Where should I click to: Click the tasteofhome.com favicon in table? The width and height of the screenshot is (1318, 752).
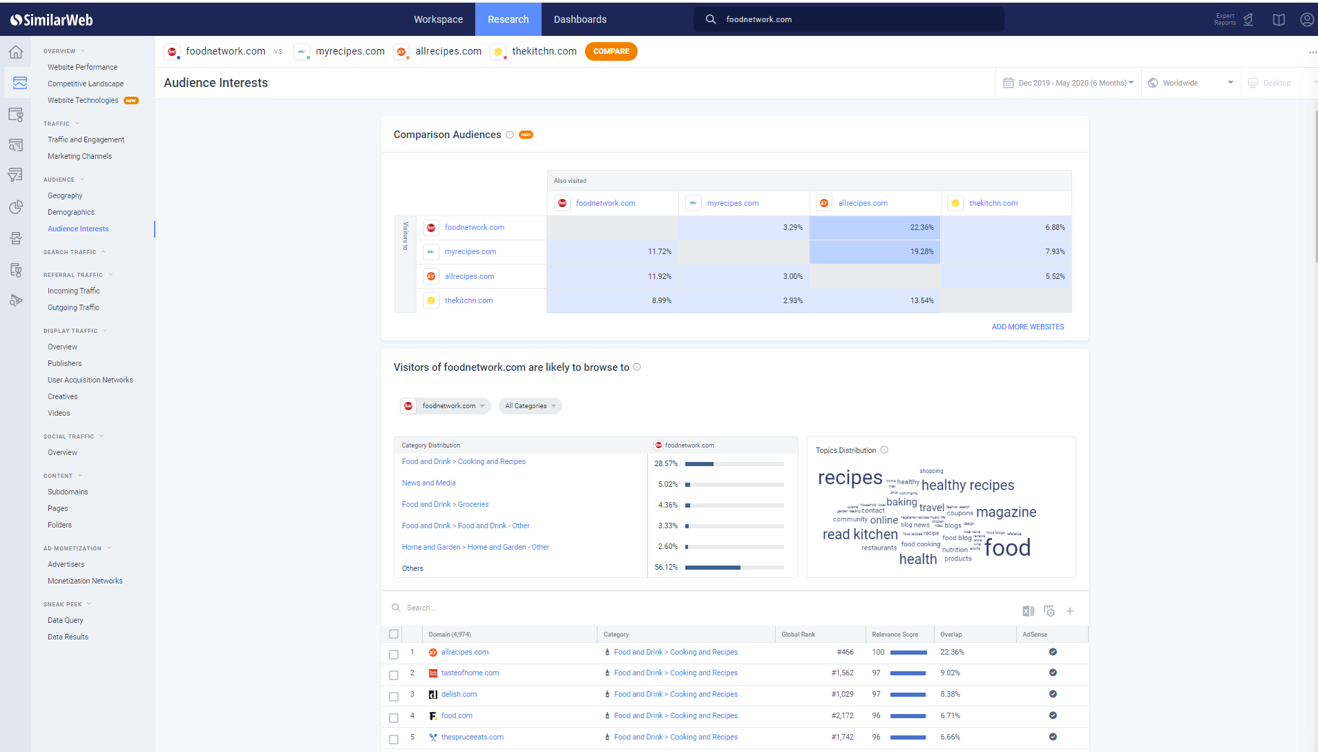(433, 673)
